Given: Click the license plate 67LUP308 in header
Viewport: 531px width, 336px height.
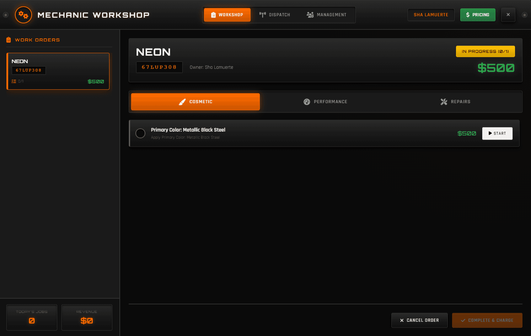Looking at the screenshot, I should tap(159, 67).
